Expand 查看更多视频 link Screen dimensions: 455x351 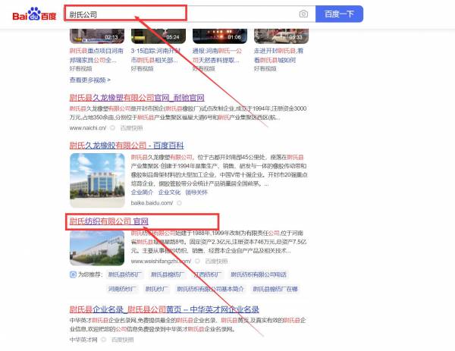coord(89,80)
